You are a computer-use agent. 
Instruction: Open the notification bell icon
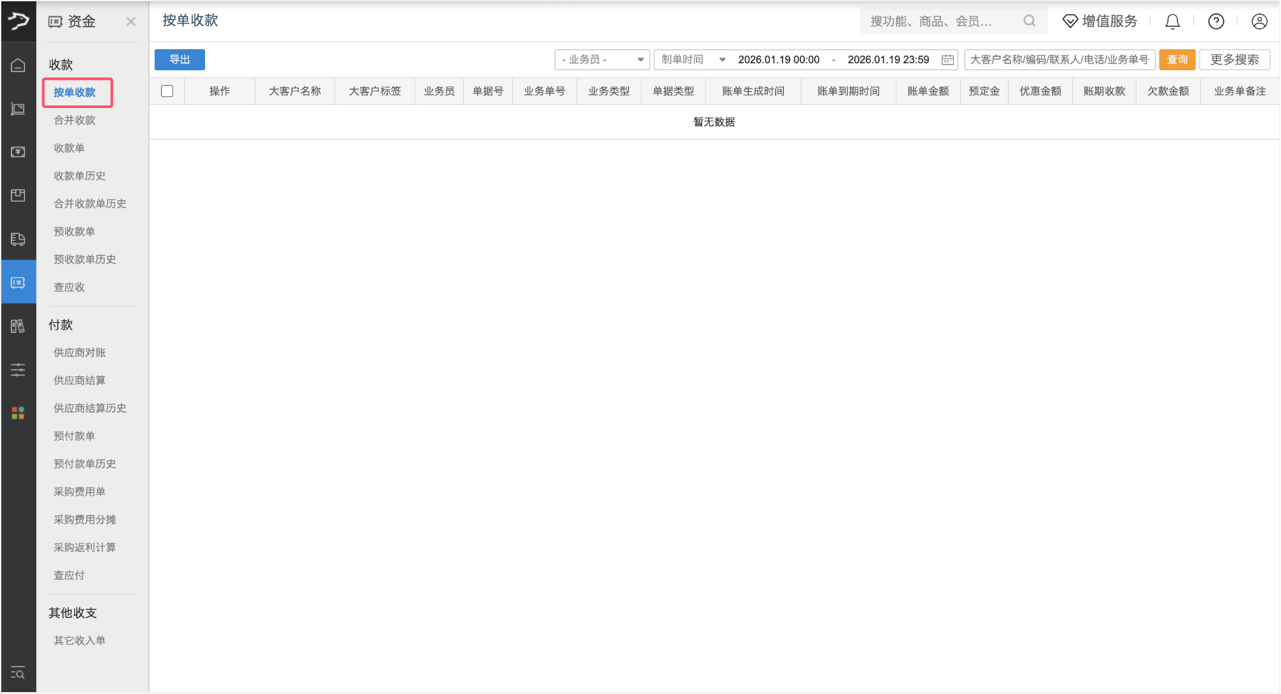(1172, 22)
